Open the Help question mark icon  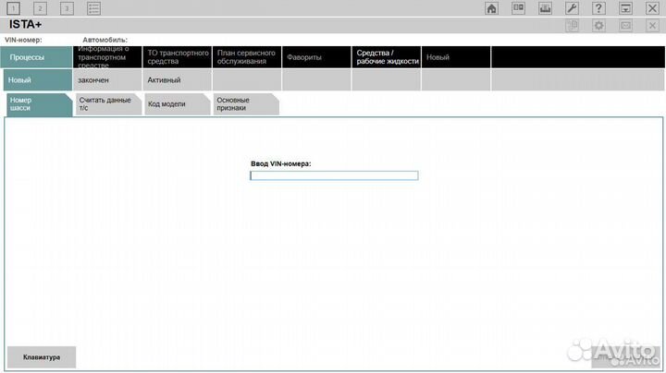(x=598, y=8)
